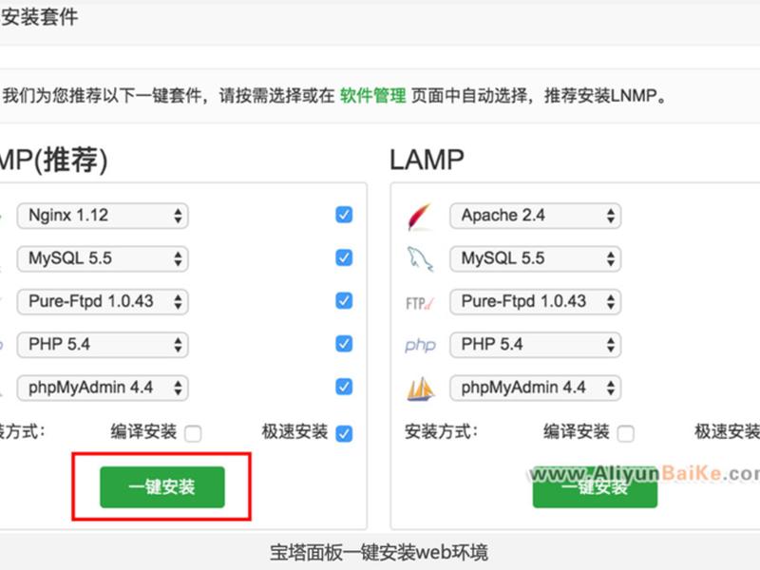The image size is (760, 570).
Task: Open LAMP MySQL 5.5 version dropdown
Action: (x=535, y=258)
